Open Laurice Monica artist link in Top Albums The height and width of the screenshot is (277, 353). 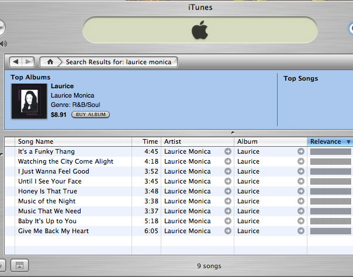coord(72,95)
